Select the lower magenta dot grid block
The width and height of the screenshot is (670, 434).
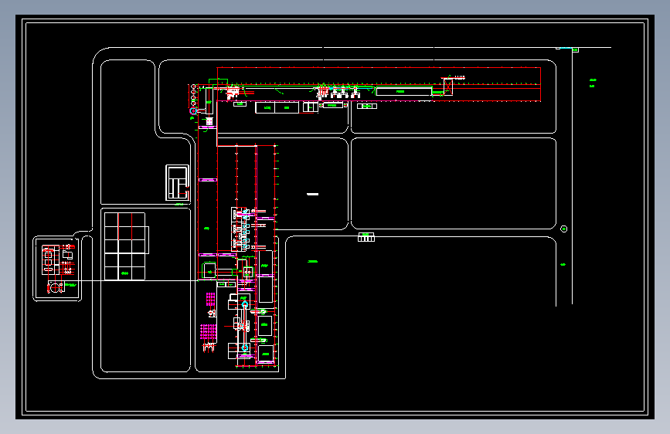pyautogui.click(x=209, y=332)
